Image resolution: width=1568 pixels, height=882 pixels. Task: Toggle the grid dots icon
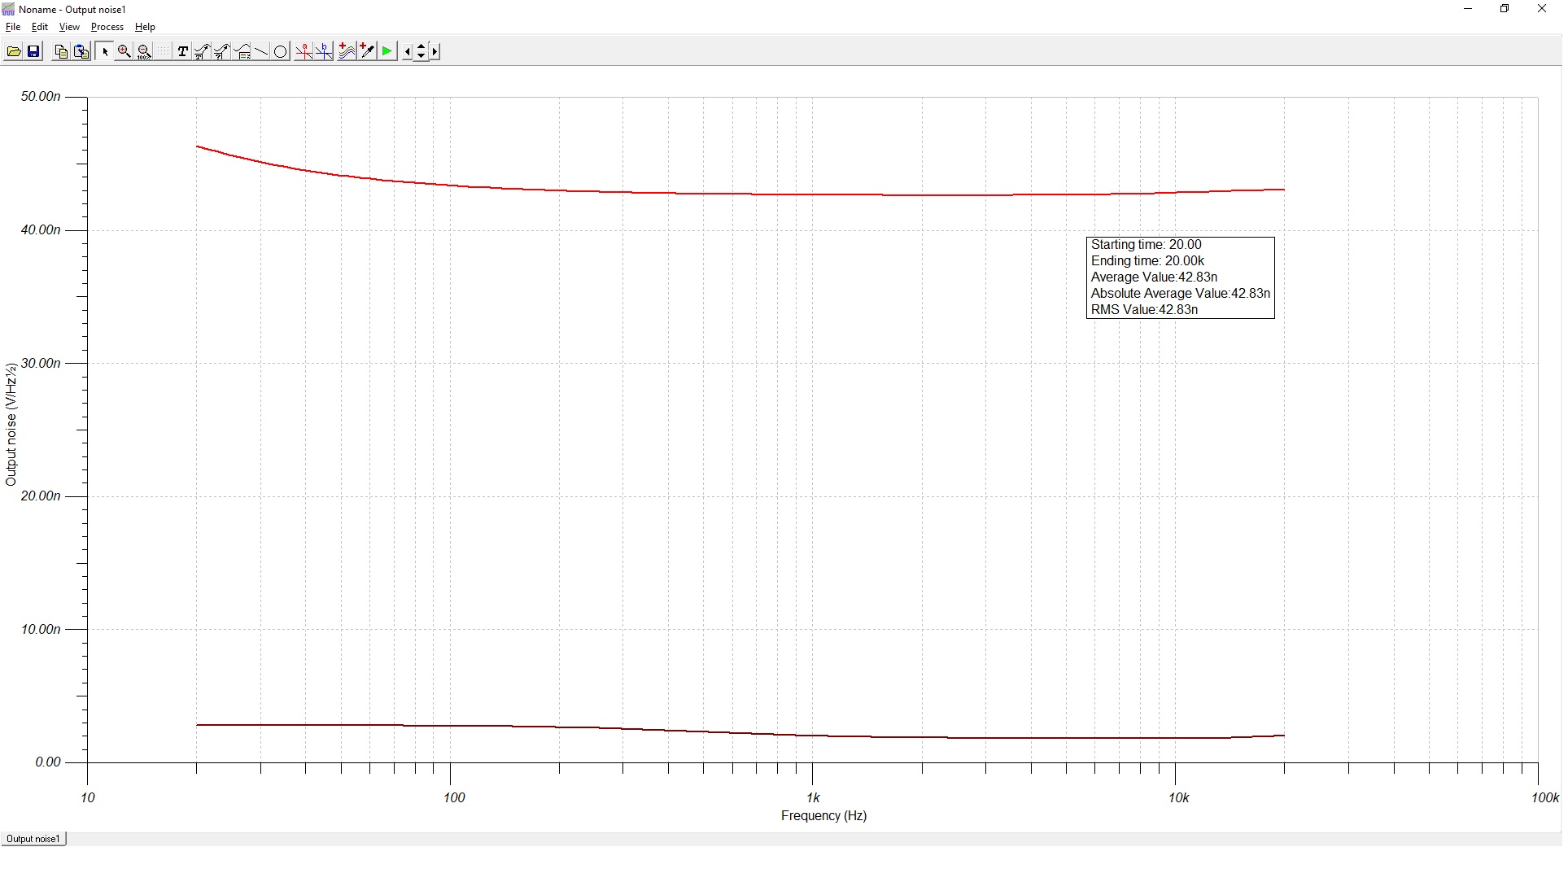pos(163,51)
